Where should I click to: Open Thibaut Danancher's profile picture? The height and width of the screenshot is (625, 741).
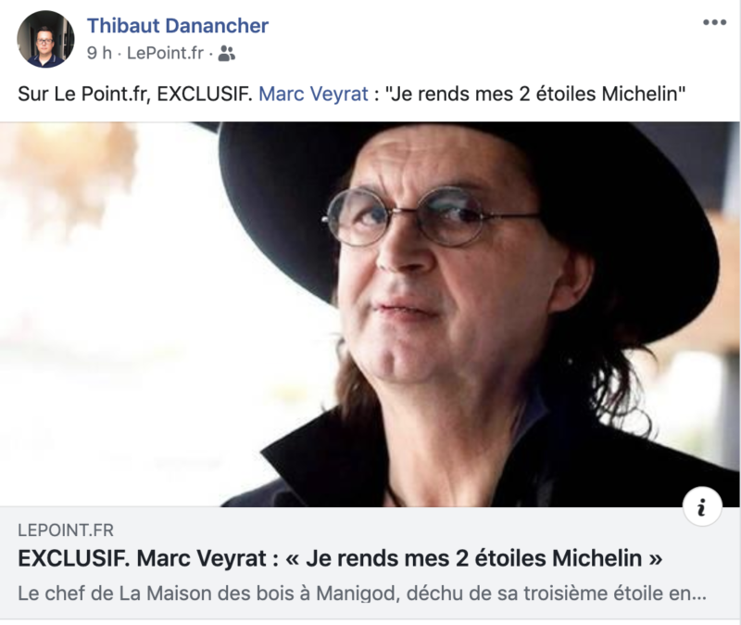point(45,39)
